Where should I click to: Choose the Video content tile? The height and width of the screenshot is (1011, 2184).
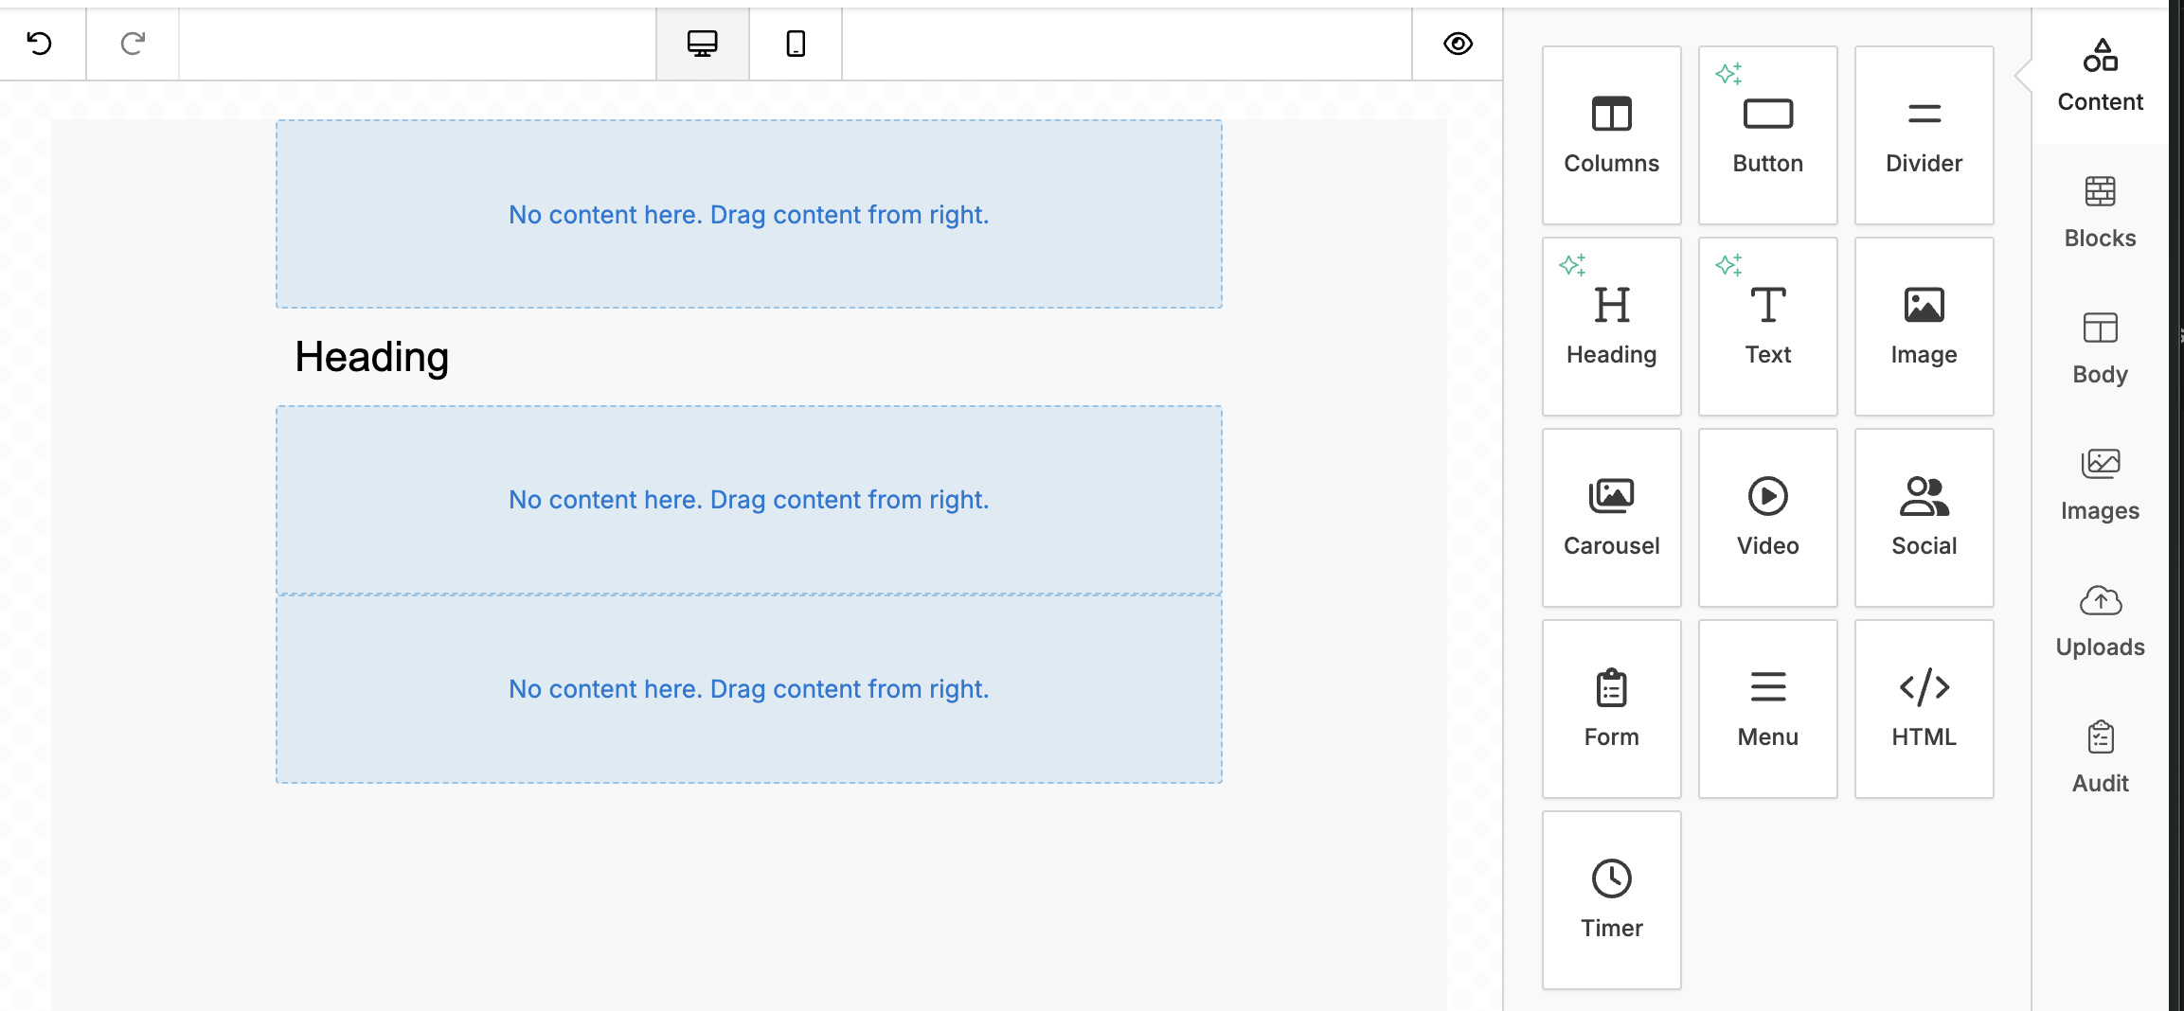point(1767,518)
